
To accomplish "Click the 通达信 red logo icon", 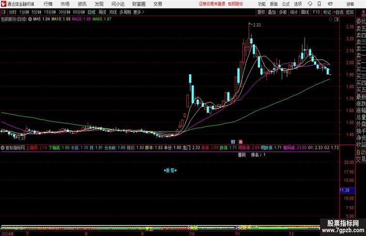I will (3, 4).
